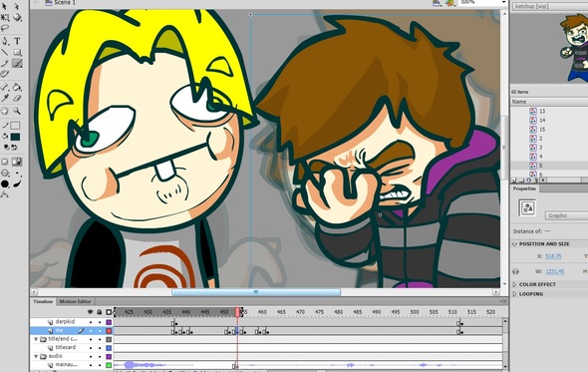588x372 pixels.
Task: Collapse the Position and Size section
Action: point(514,244)
